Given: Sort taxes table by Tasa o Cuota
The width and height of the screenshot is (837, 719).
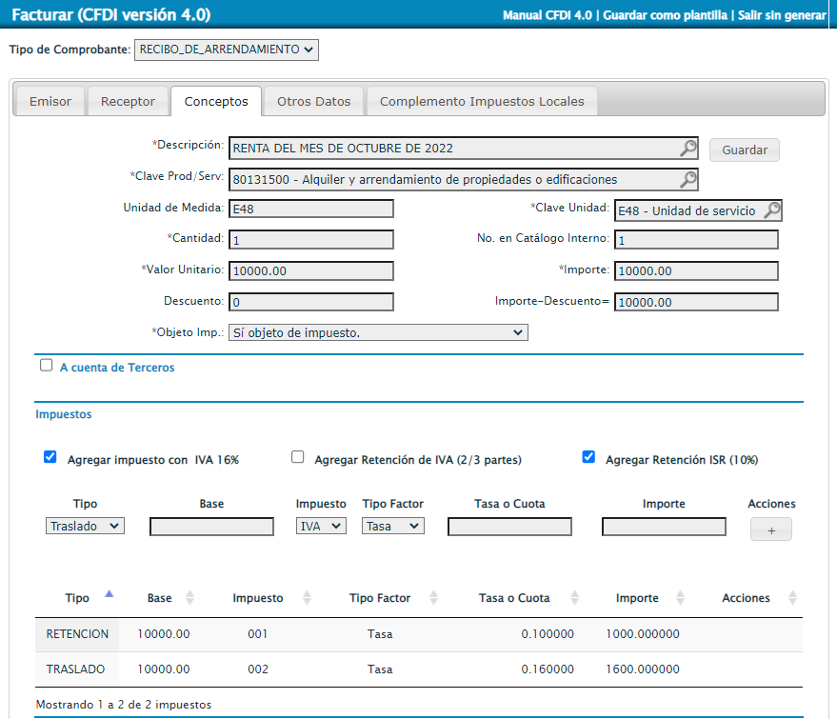Looking at the screenshot, I should click(x=575, y=598).
